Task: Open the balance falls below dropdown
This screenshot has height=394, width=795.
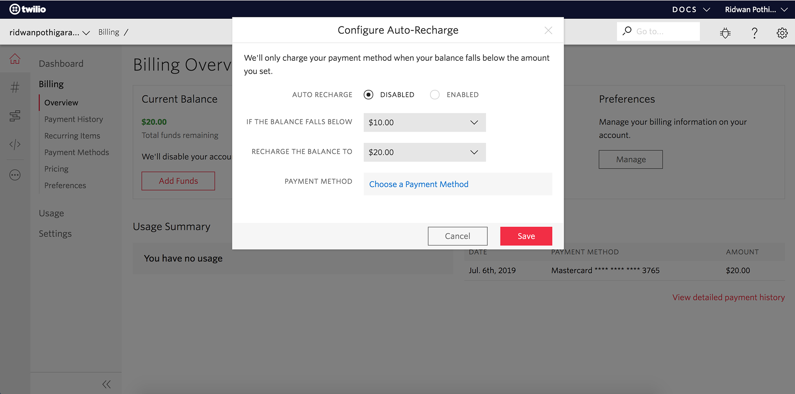Action: pyautogui.click(x=424, y=122)
